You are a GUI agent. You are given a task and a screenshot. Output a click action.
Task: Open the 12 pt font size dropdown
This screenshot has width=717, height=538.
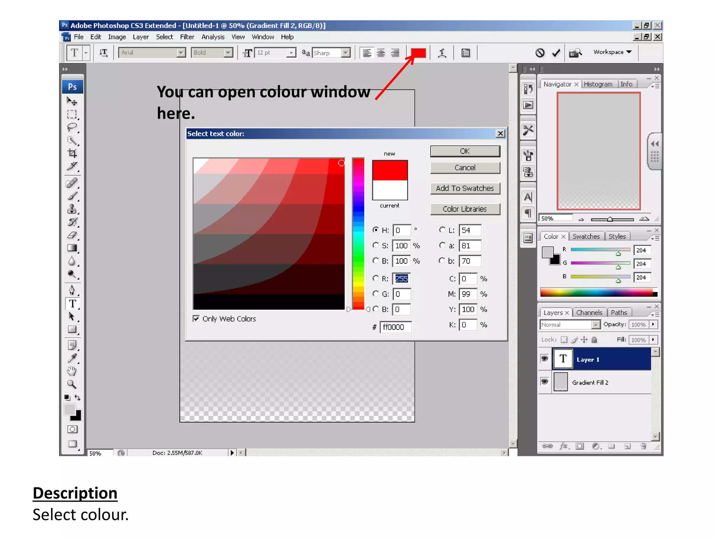[x=291, y=53]
